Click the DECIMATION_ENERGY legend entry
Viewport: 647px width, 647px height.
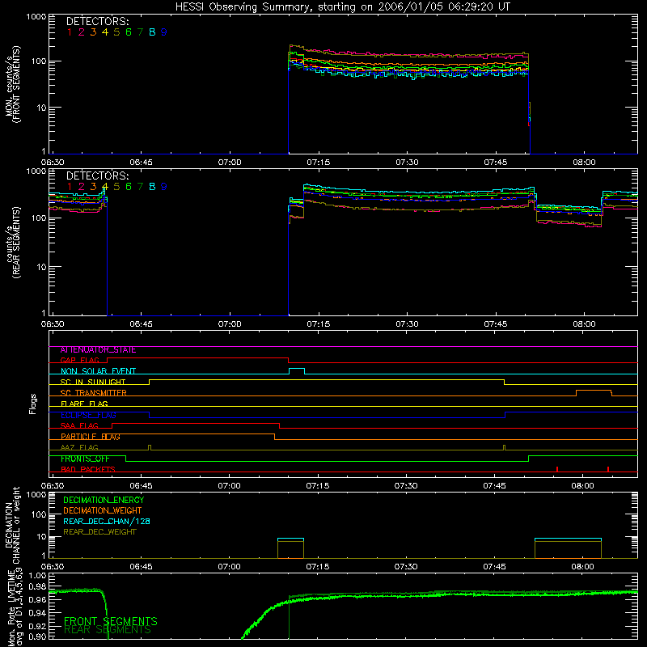(104, 500)
